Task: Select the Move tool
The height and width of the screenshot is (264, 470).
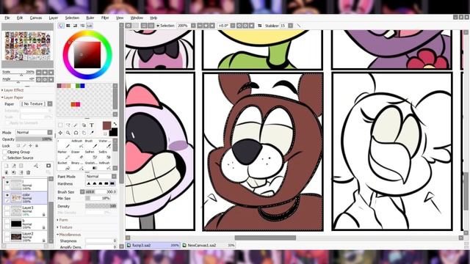Action: click(x=60, y=133)
